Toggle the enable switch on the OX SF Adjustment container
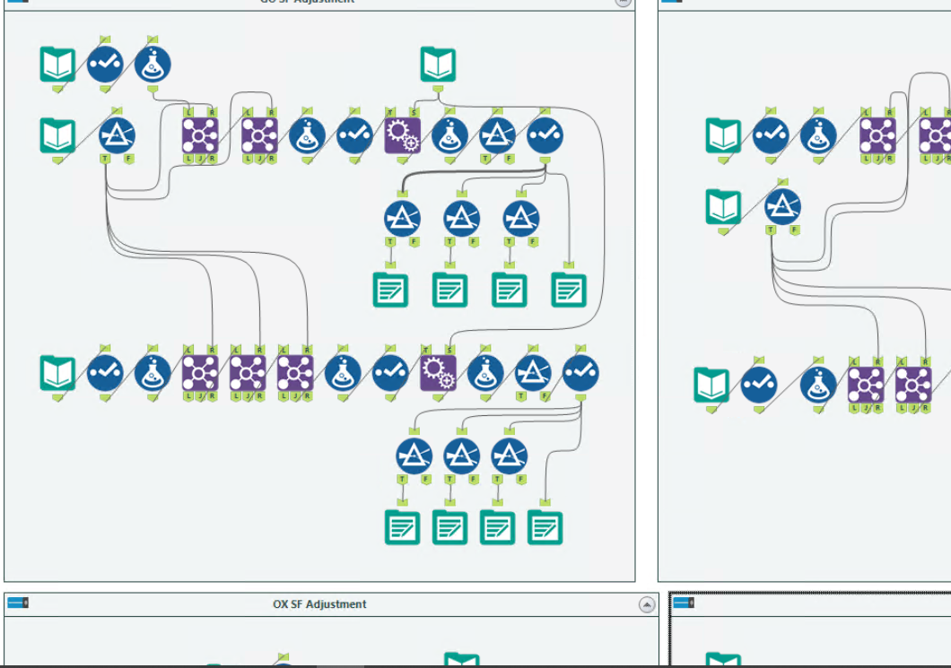 tap(17, 603)
